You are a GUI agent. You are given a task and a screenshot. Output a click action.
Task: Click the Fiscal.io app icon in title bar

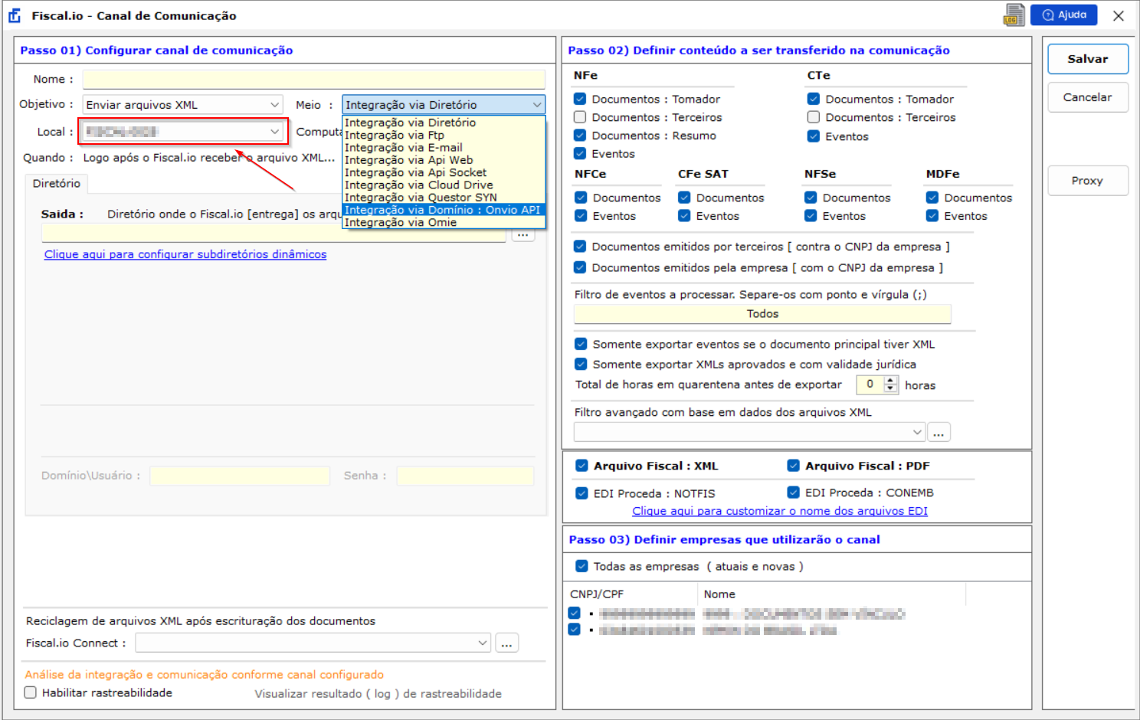point(15,15)
